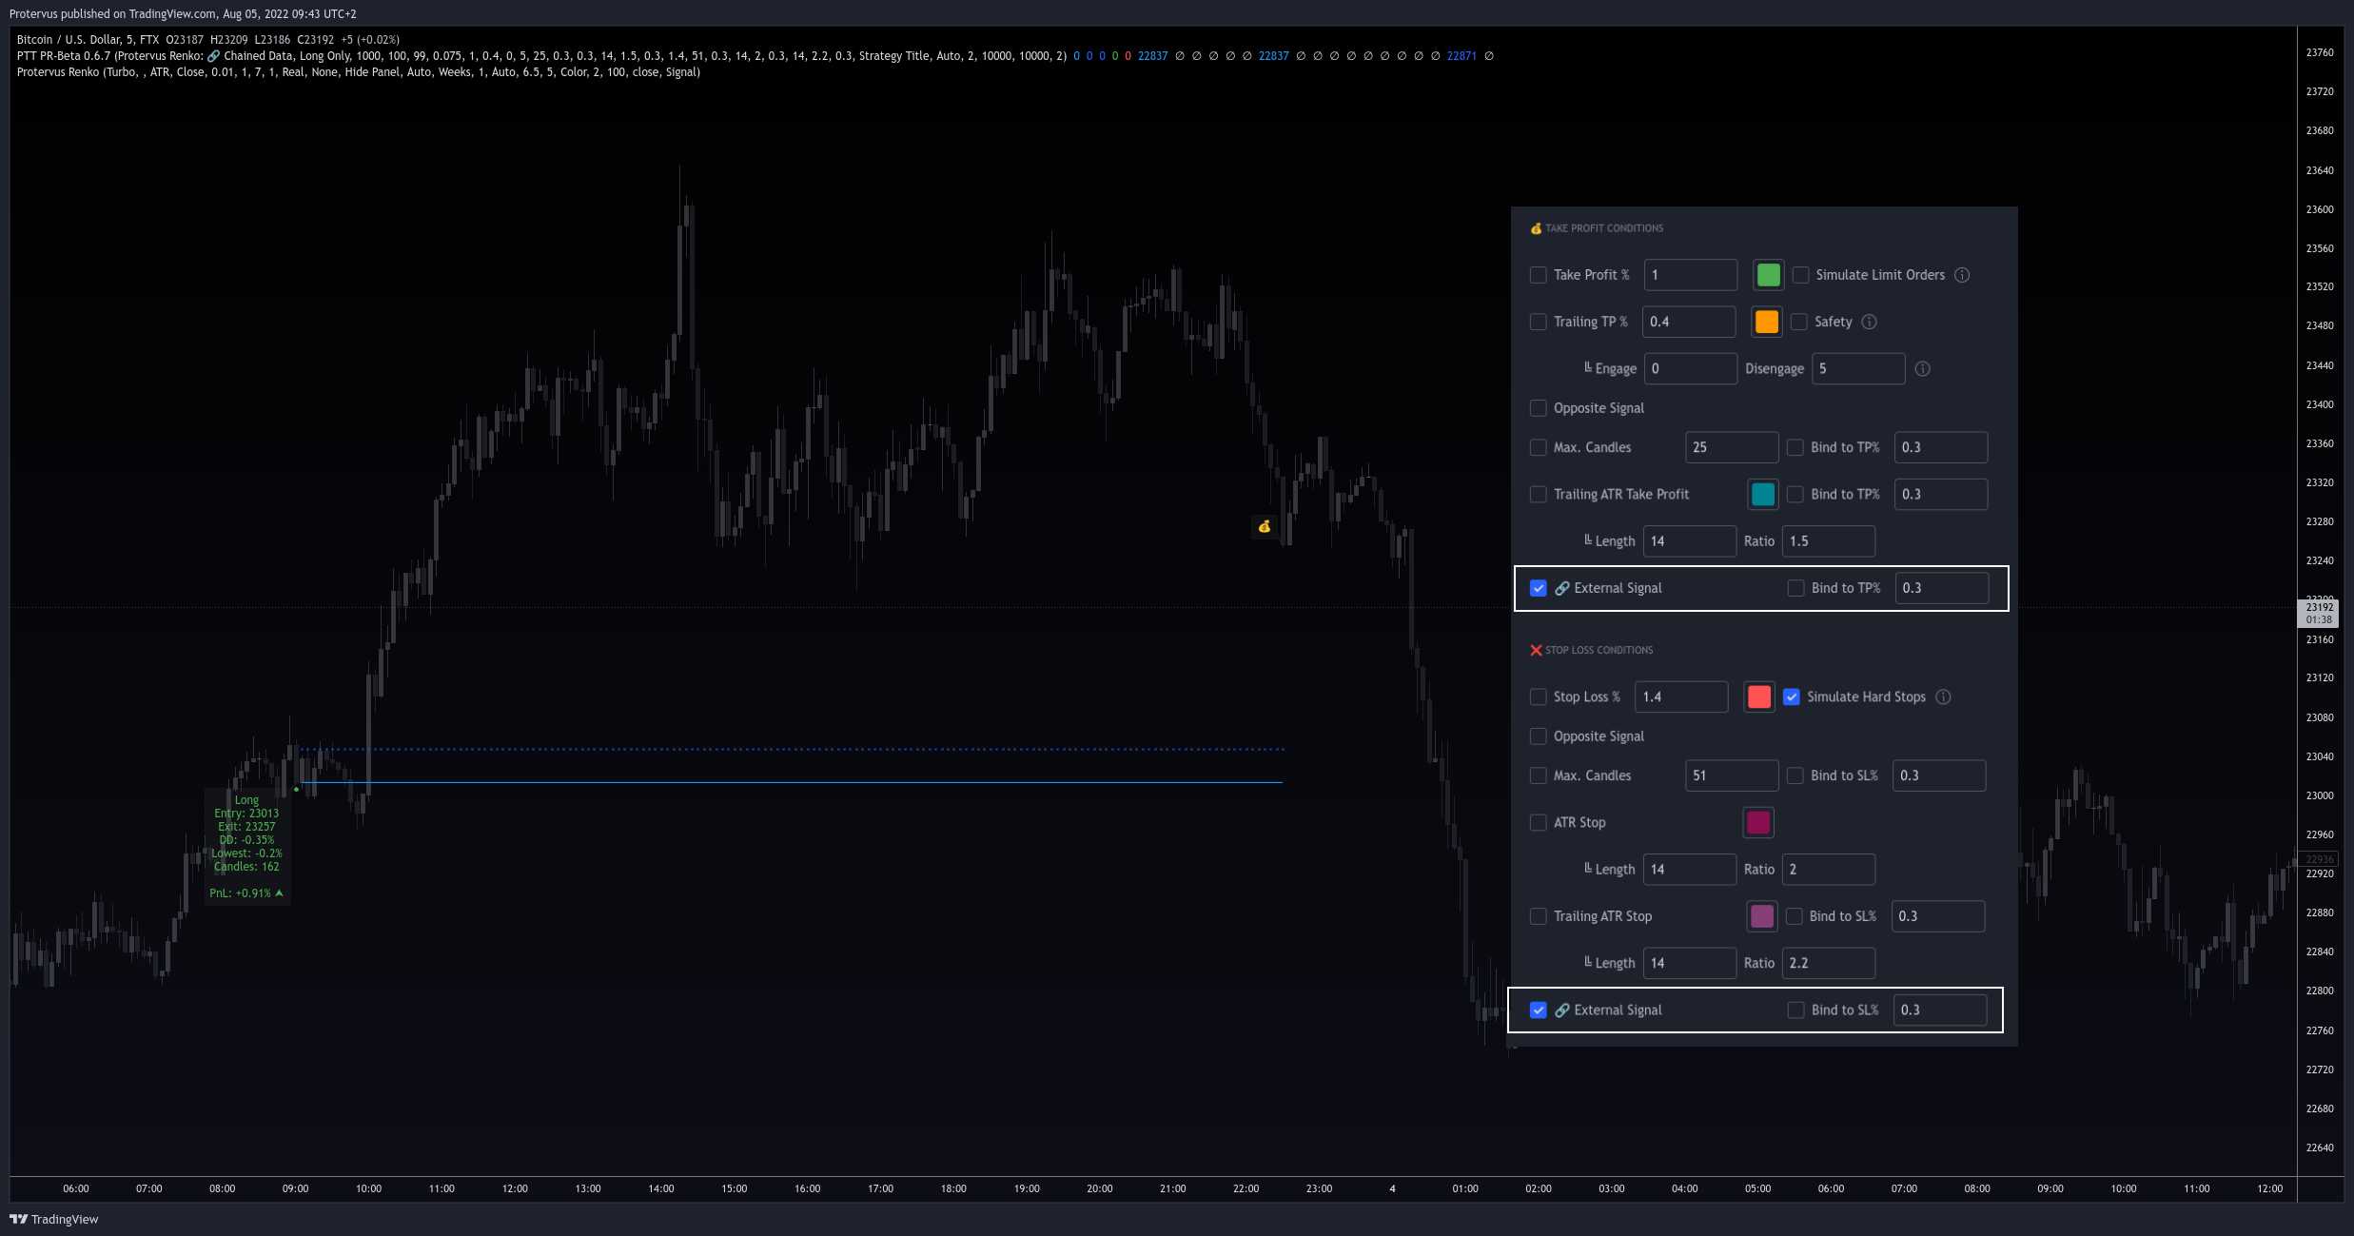Click the info icon beside Simulate Hard Stops
This screenshot has height=1236, width=2354.
click(1943, 697)
